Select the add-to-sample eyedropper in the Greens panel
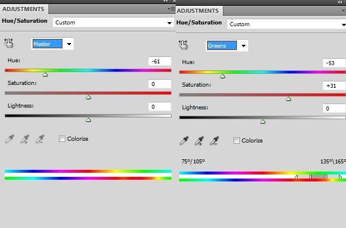346x228 pixels. click(x=200, y=141)
